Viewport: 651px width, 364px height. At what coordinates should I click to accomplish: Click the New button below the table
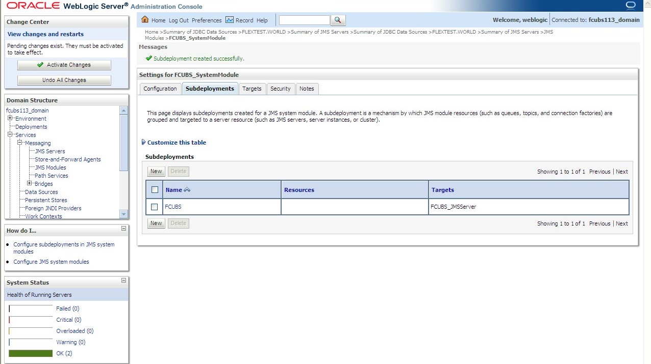coord(156,223)
